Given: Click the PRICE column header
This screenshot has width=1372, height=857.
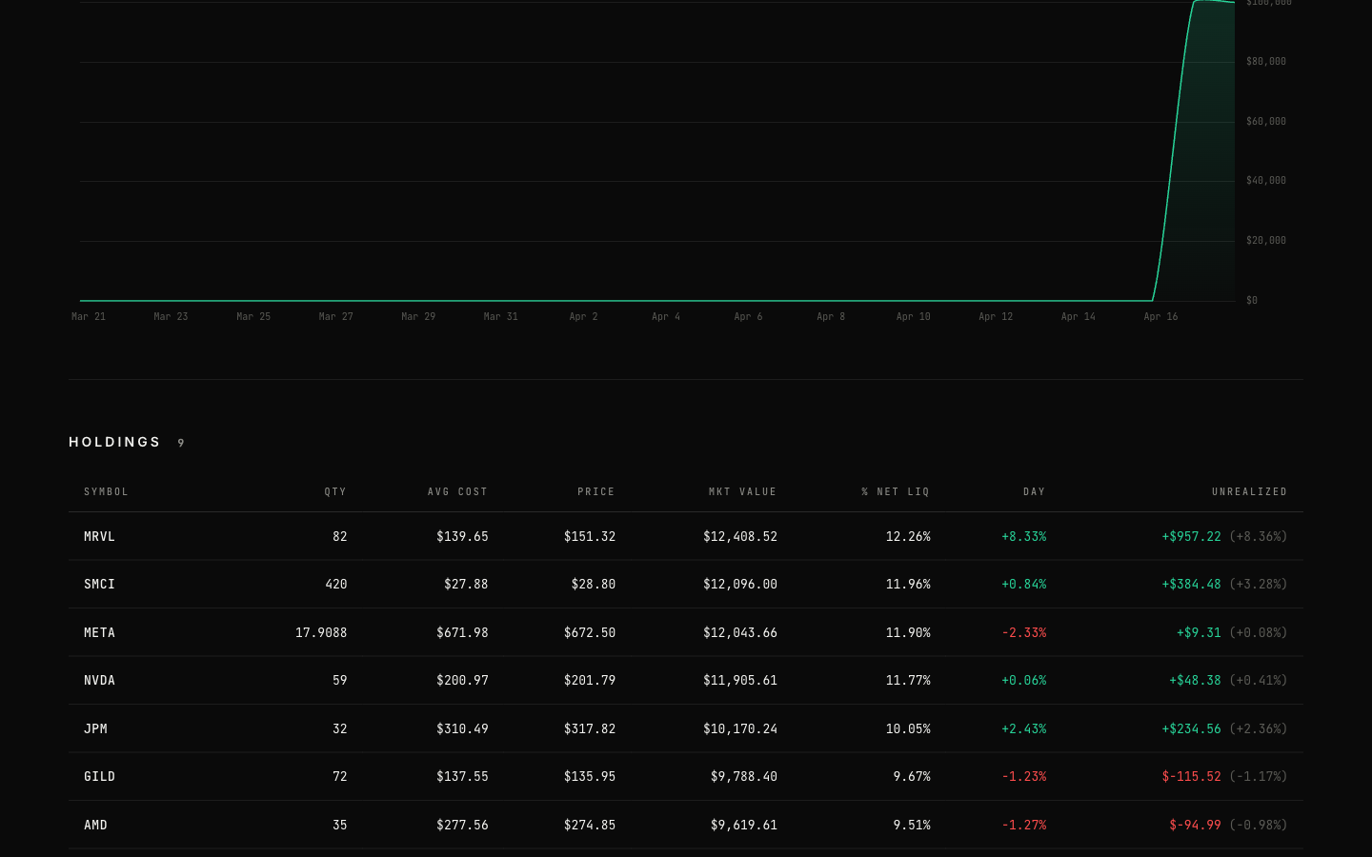Looking at the screenshot, I should (596, 492).
